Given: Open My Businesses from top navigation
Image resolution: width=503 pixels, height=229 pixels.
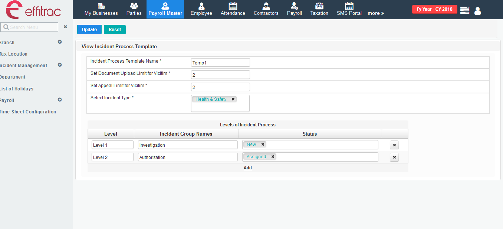Looking at the screenshot, I should point(101,10).
